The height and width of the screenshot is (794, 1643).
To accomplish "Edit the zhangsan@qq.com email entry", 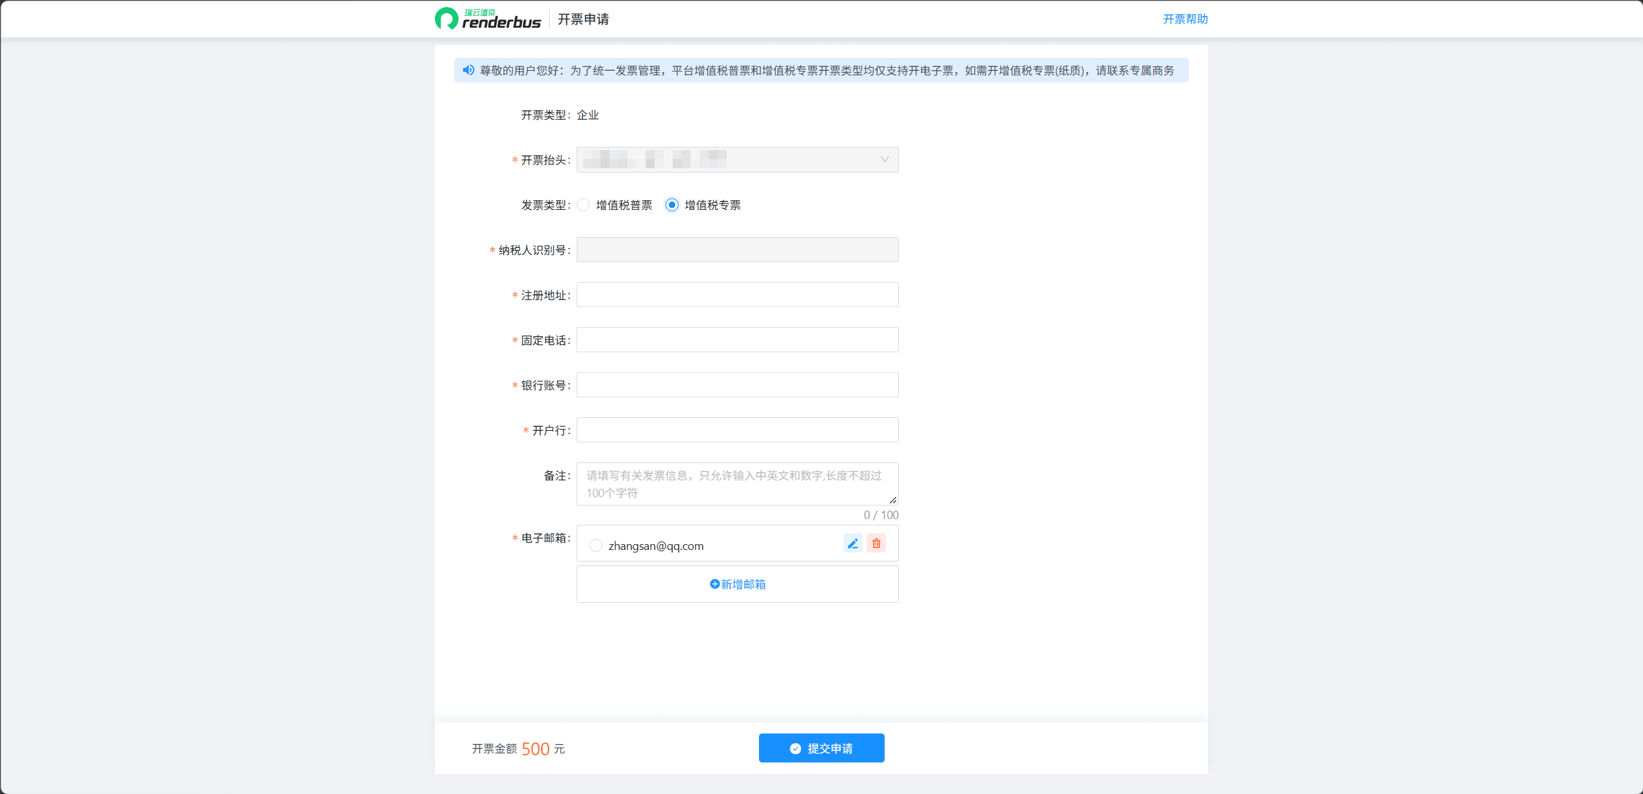I will pos(852,544).
